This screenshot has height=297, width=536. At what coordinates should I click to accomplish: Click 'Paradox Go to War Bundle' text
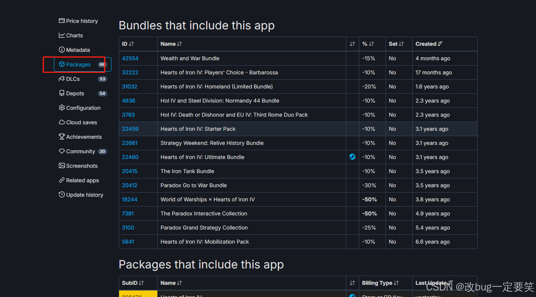tap(194, 185)
